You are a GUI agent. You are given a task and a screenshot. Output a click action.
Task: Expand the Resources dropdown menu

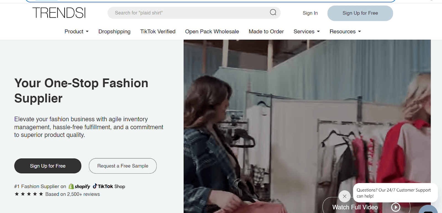coord(345,32)
